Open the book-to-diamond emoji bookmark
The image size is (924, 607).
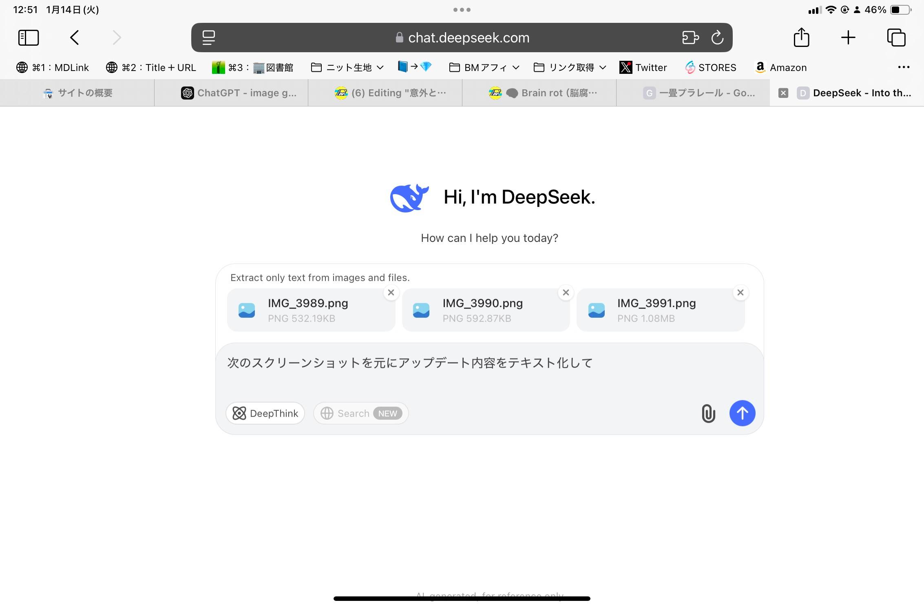(415, 66)
